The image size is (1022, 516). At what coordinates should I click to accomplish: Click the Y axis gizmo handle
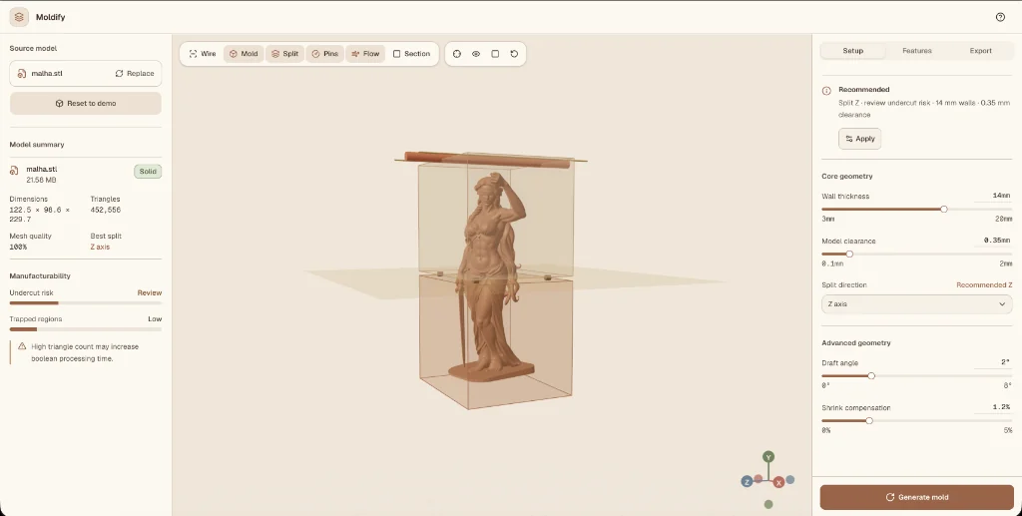[x=768, y=457]
